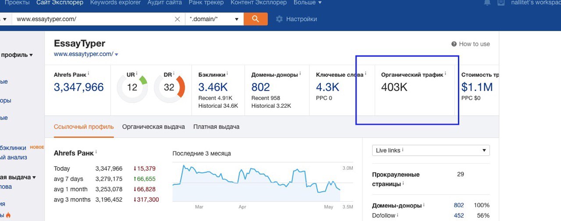Screen dimensions: 561x221
Task: Click PPC 0 under Ключевые слова
Action: click(324, 98)
